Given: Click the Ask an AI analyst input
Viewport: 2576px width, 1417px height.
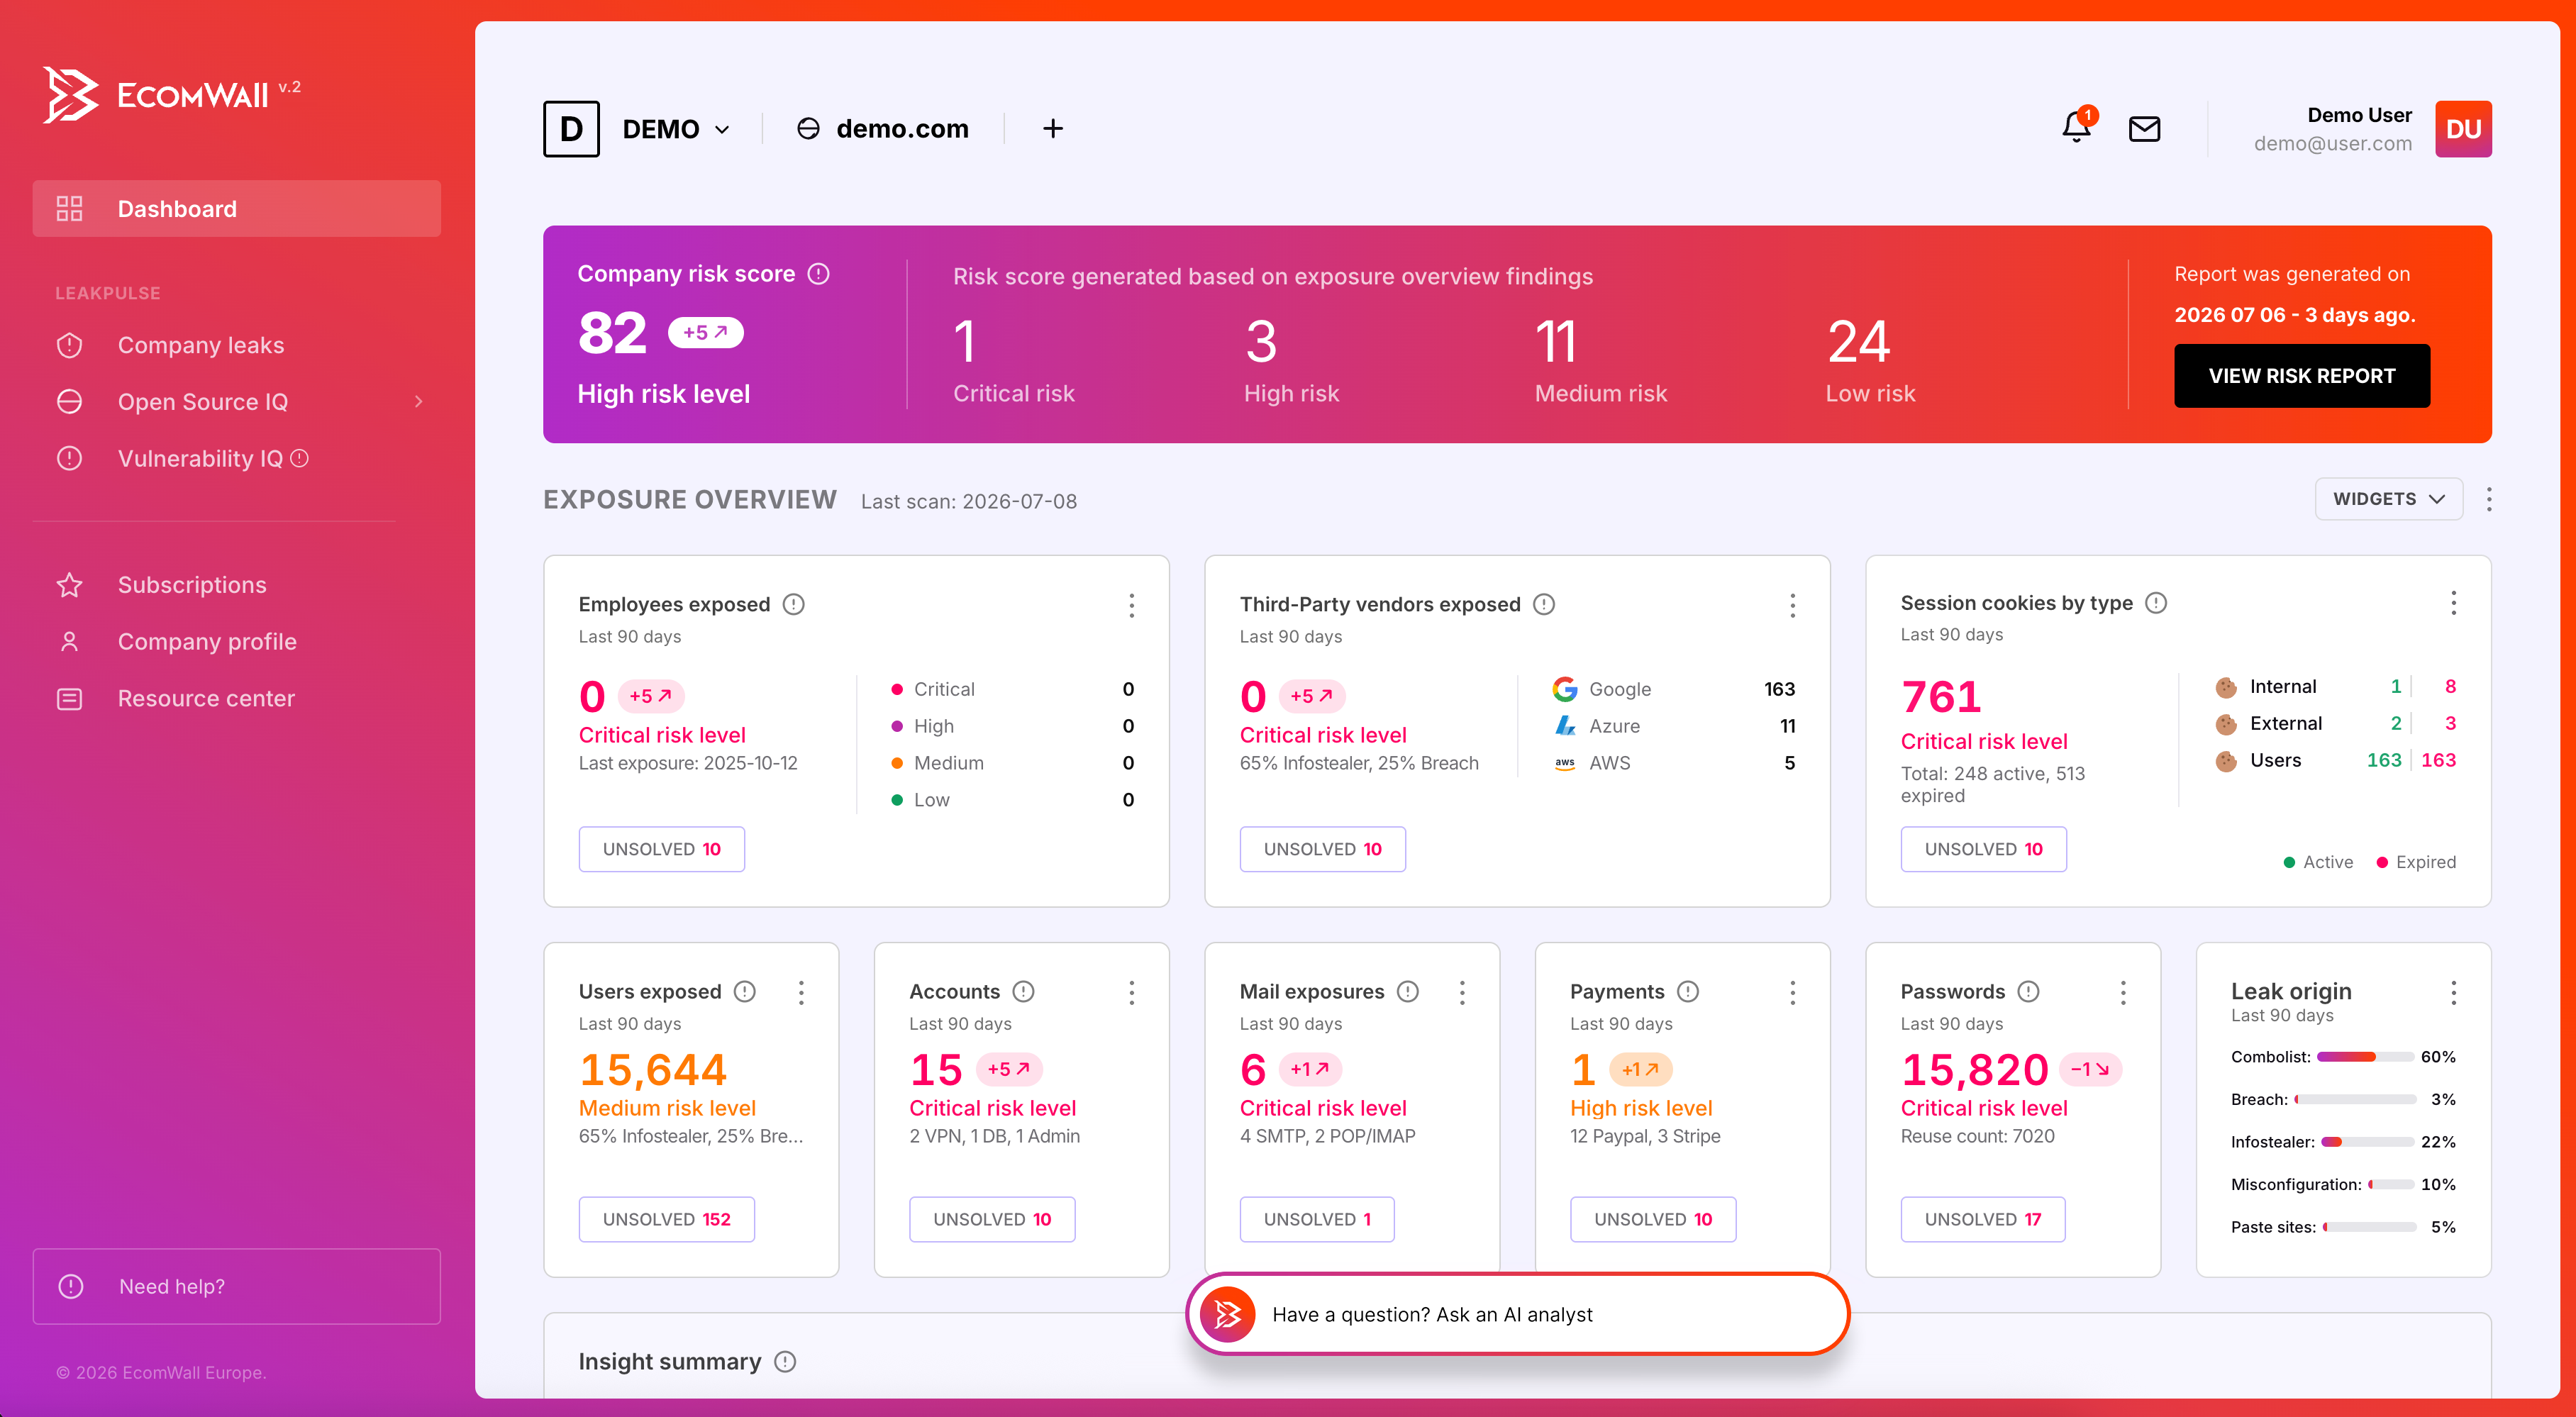Looking at the screenshot, I should coord(1517,1314).
